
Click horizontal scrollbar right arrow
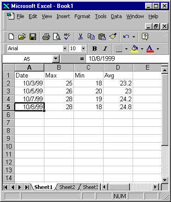pos(155,187)
